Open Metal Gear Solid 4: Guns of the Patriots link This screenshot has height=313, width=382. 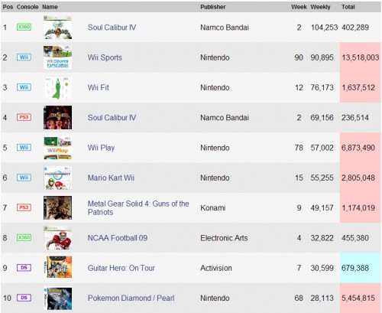138,208
